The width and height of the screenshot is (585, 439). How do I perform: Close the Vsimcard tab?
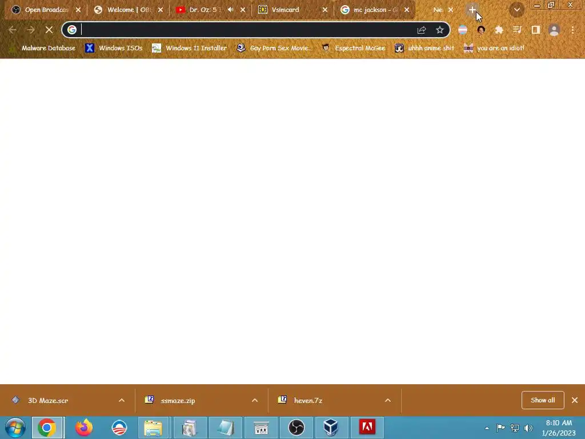coord(325,10)
